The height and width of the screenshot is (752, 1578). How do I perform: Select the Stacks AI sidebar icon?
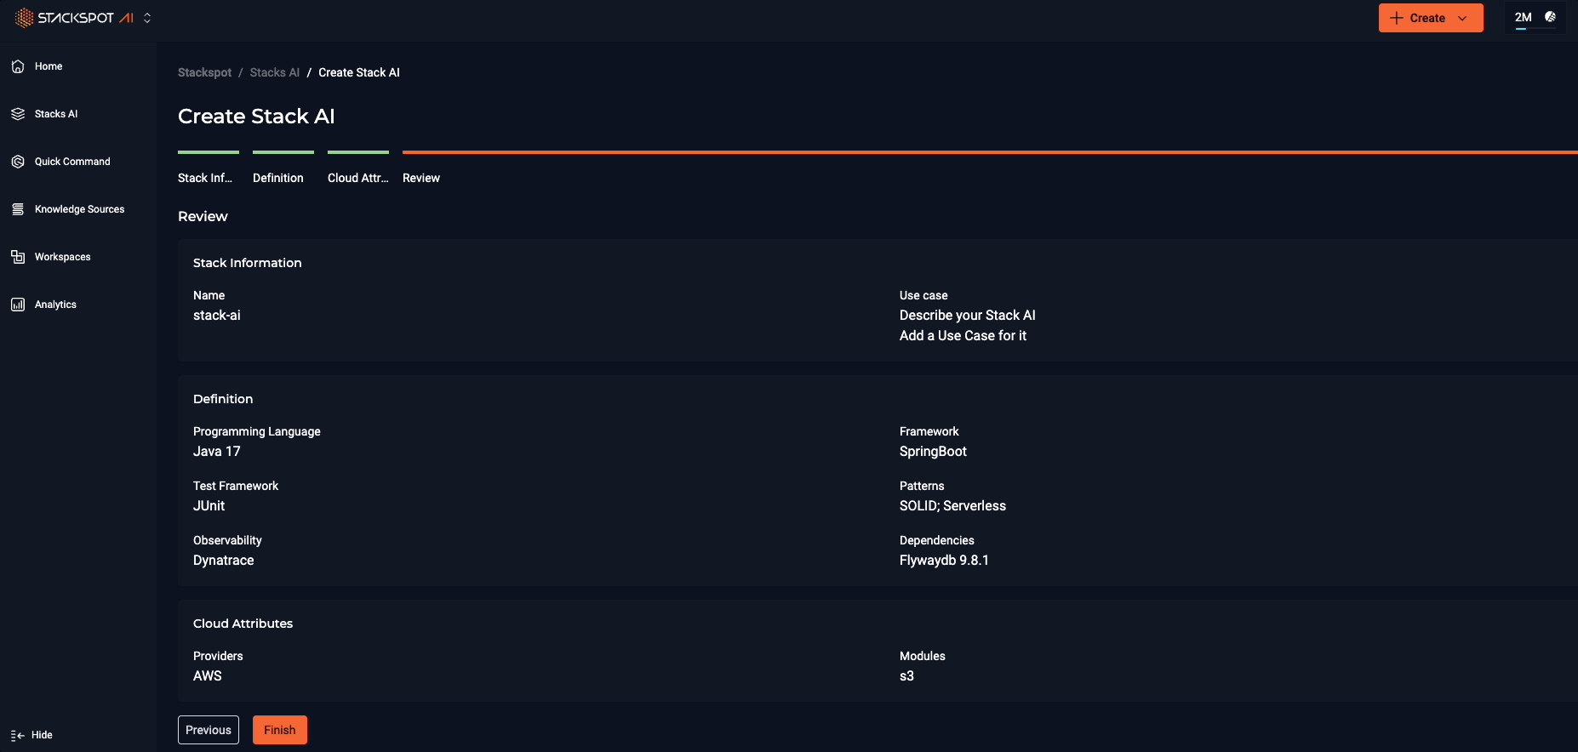(17, 113)
